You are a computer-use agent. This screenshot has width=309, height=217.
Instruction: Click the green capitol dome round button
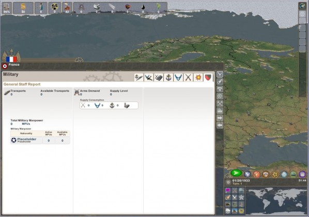pos(293,174)
